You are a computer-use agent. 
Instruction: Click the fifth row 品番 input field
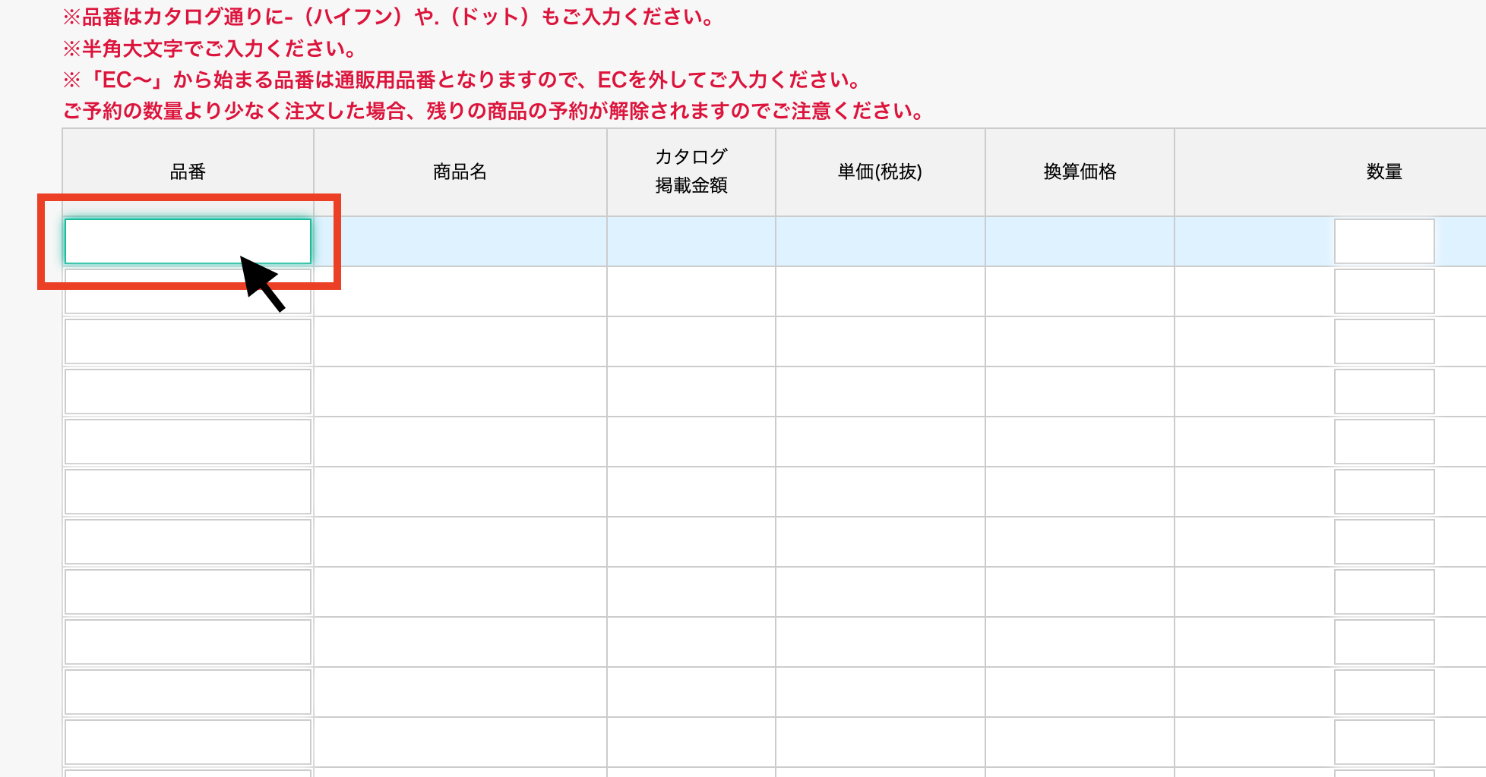tap(187, 442)
